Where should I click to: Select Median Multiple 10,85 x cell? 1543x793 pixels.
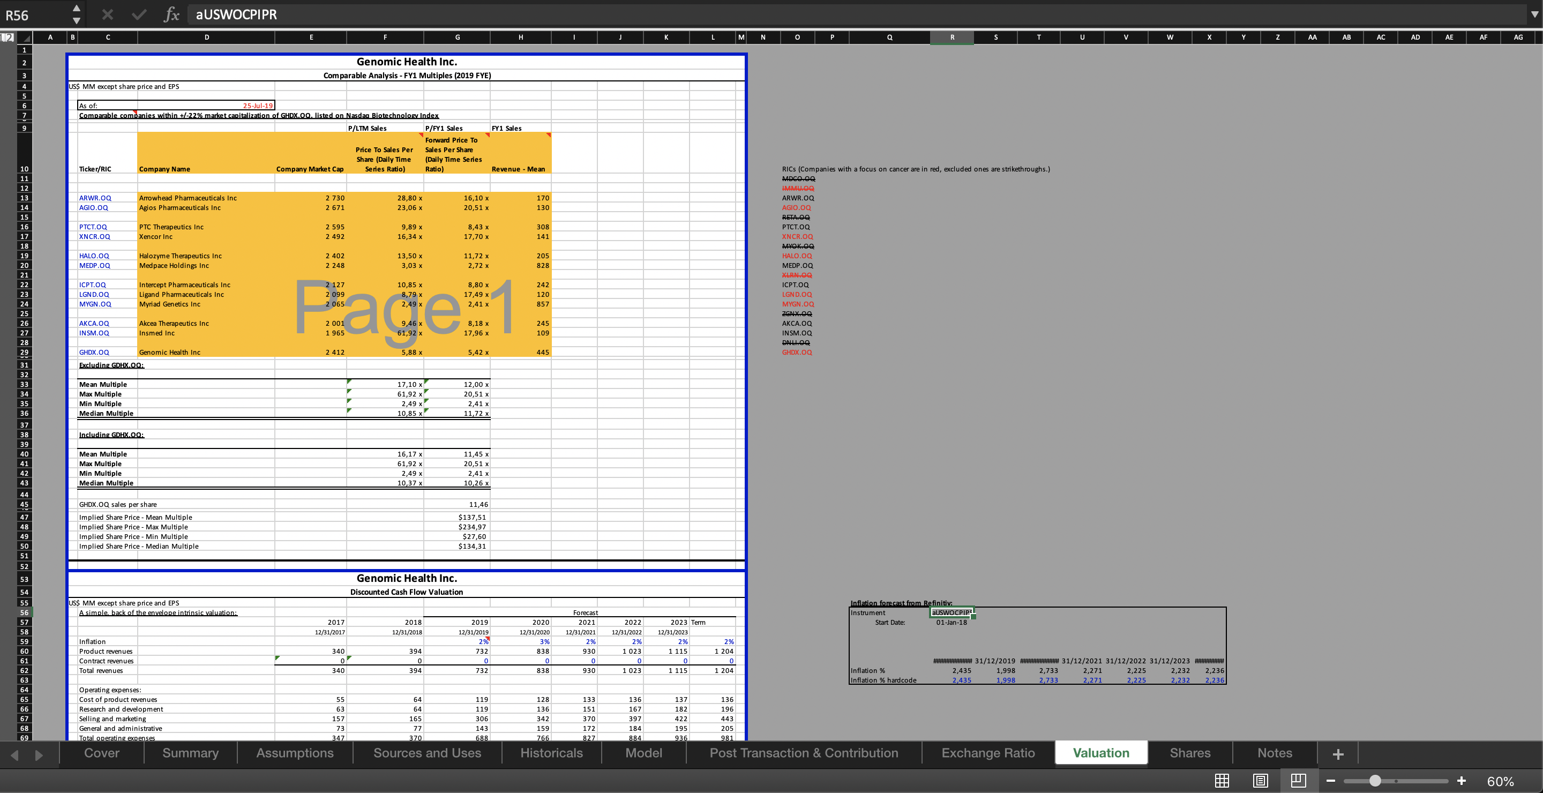pyautogui.click(x=385, y=413)
